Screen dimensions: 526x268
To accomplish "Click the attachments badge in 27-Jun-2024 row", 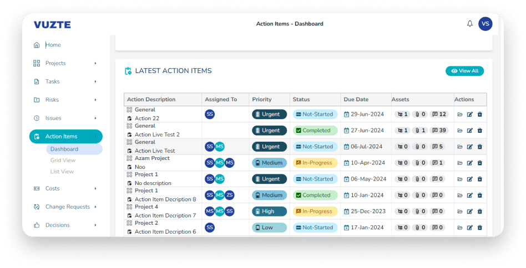I will coord(421,131).
